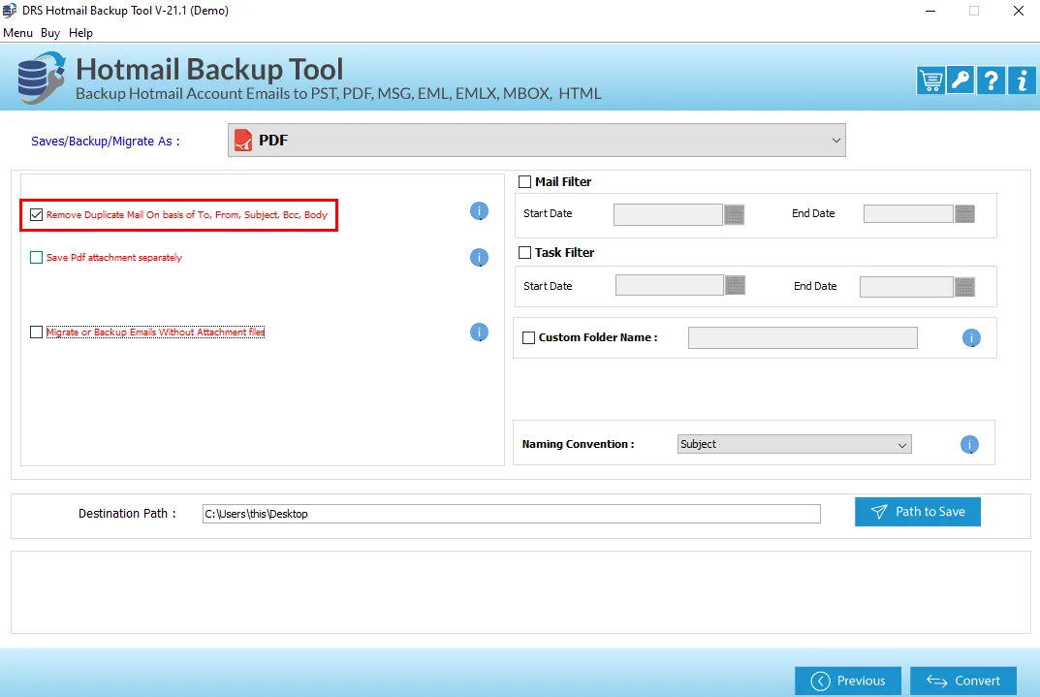Image resolution: width=1040 pixels, height=697 pixels.
Task: Click info icon next to Naming Convention
Action: pos(969,444)
